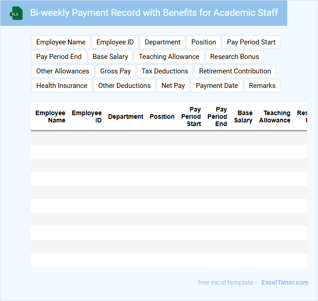The width and height of the screenshot is (318, 301).
Task: Click the Research Bonus tag
Action: (x=235, y=57)
